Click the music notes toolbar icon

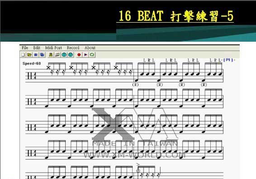coord(57,55)
